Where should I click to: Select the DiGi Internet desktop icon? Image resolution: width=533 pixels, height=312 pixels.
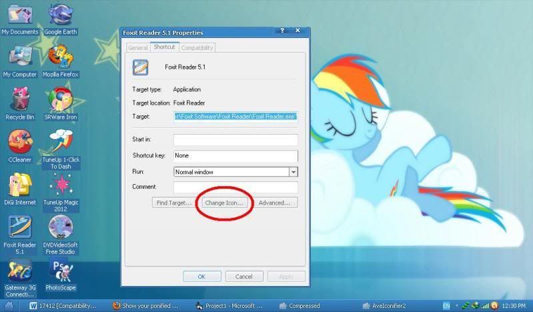click(20, 189)
